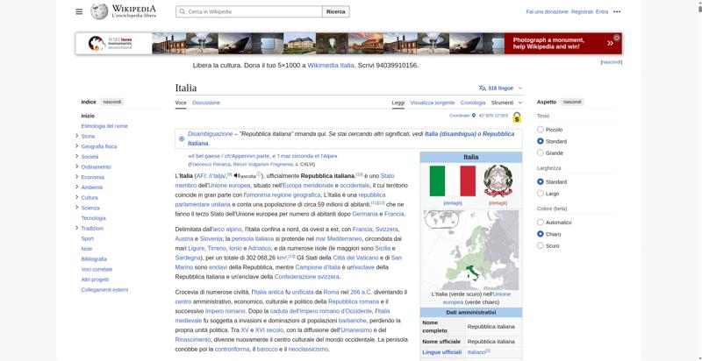Open the Italian flag image
Viewport: 702px width, 361px height.
(453, 181)
